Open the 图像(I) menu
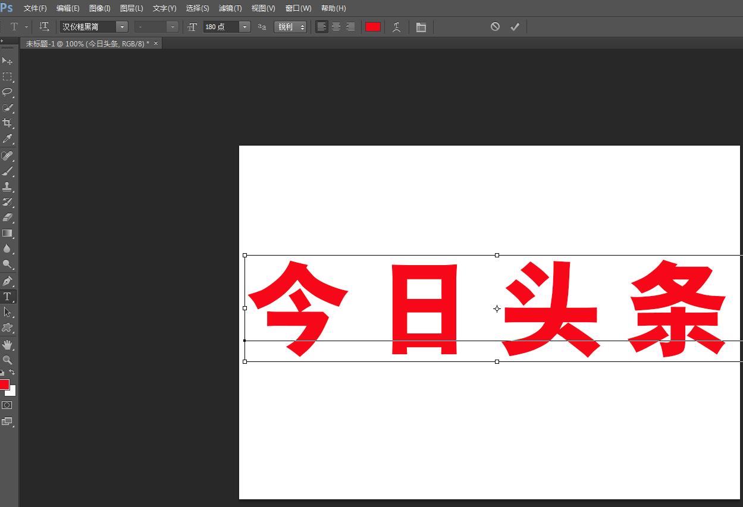 point(99,8)
